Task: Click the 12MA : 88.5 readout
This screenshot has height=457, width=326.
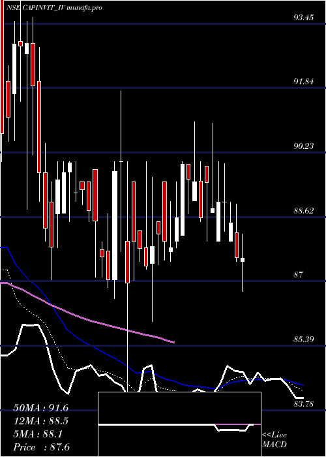Action: [40, 421]
